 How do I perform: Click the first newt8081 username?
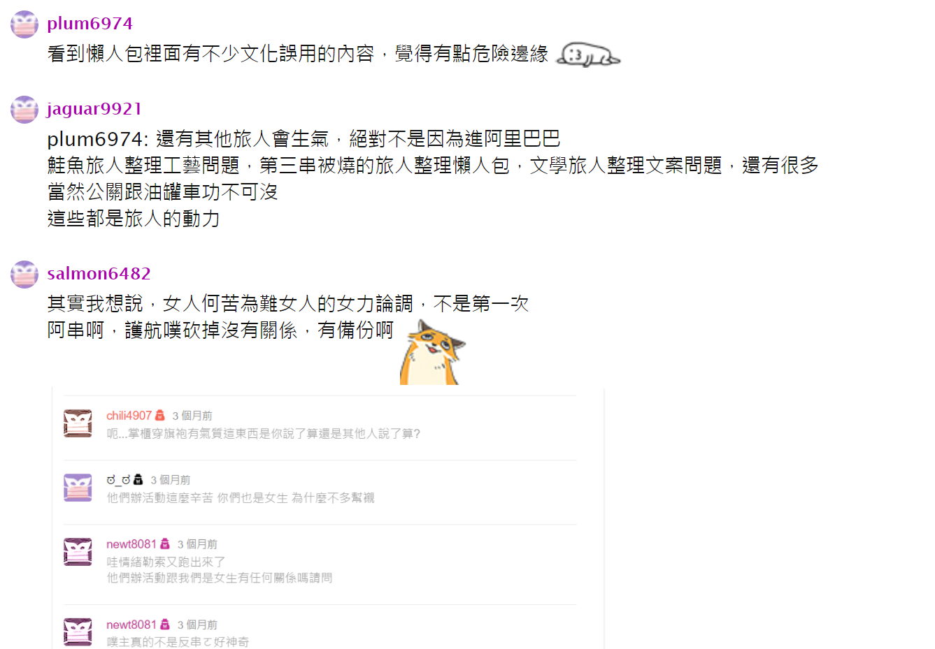pyautogui.click(x=131, y=544)
